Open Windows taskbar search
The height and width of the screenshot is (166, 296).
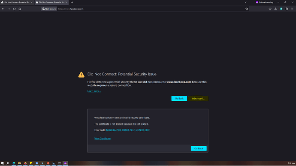[x=8, y=163]
